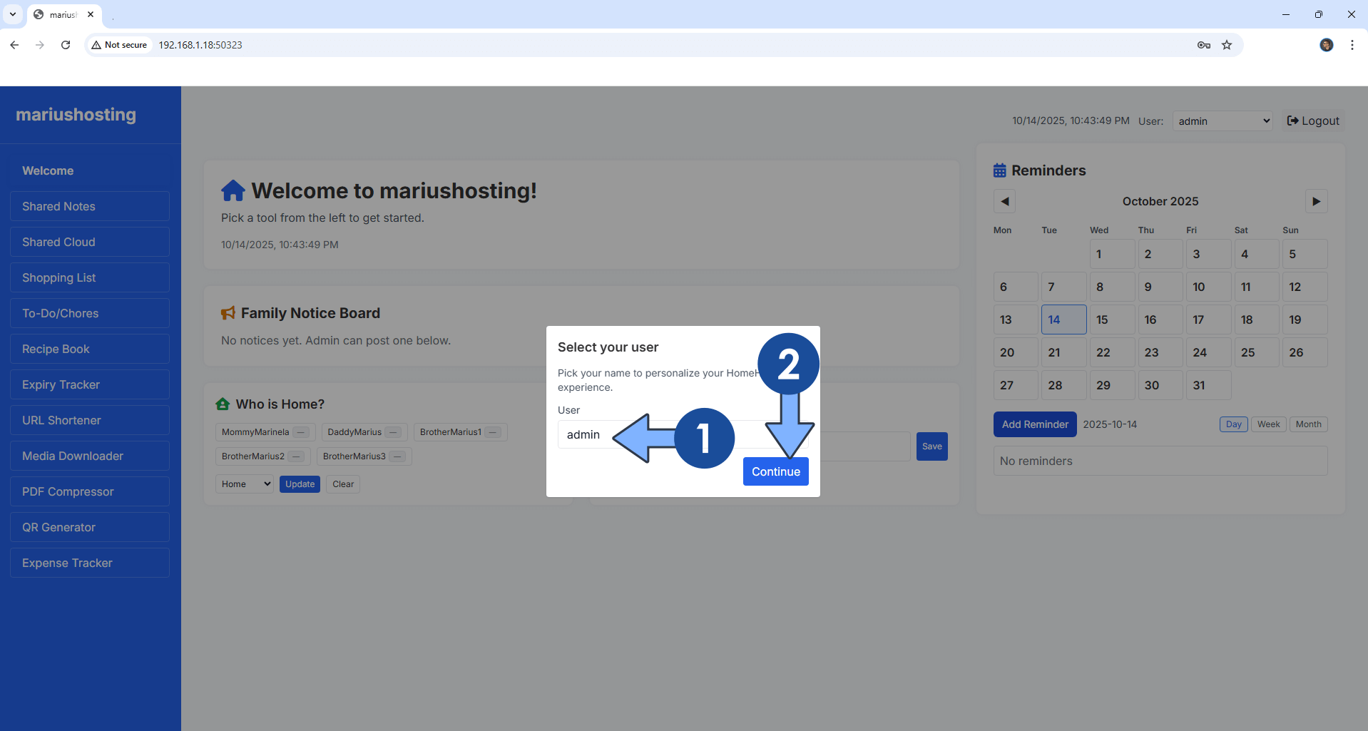Click the next month arrow in Reminders
Viewport: 1368px width, 731px height.
click(1316, 201)
